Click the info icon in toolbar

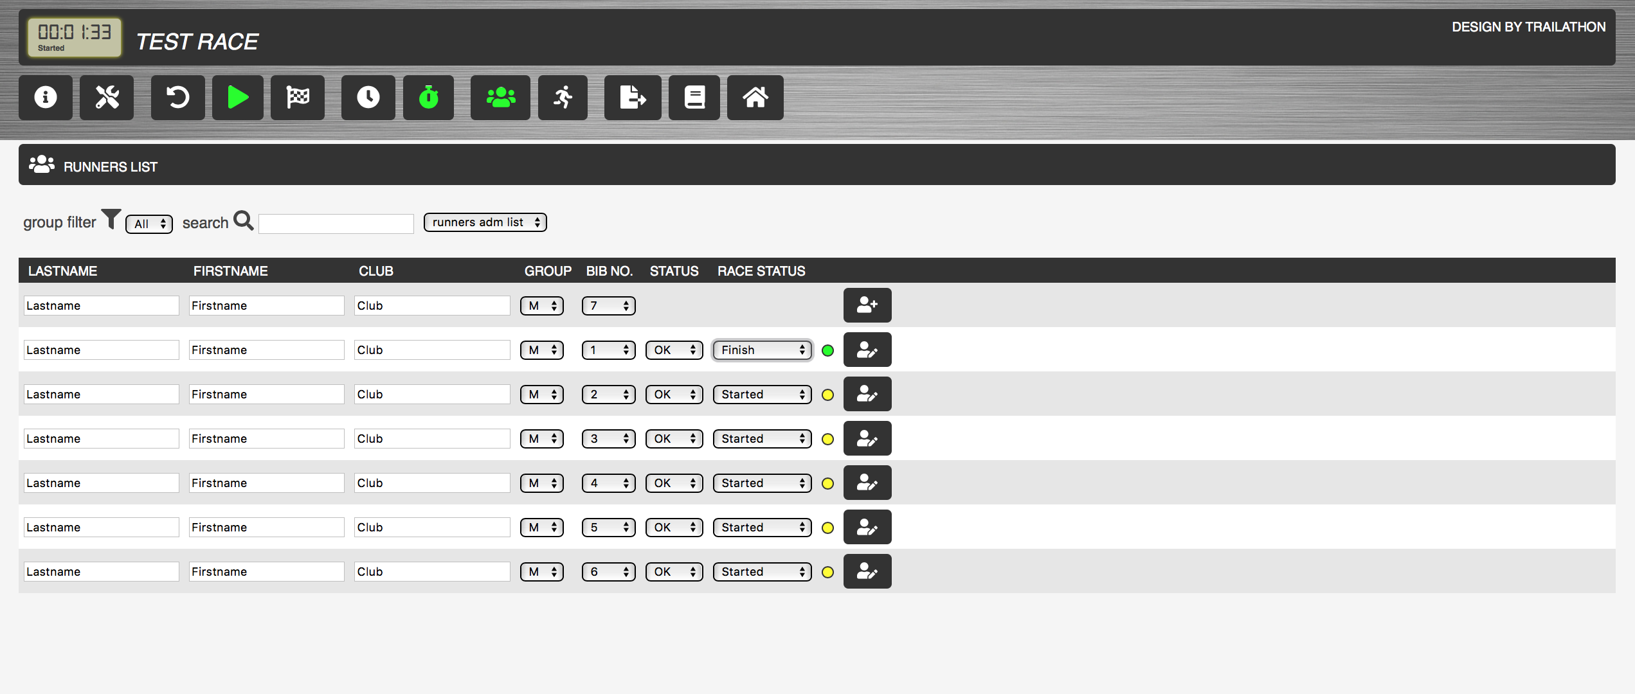click(45, 98)
